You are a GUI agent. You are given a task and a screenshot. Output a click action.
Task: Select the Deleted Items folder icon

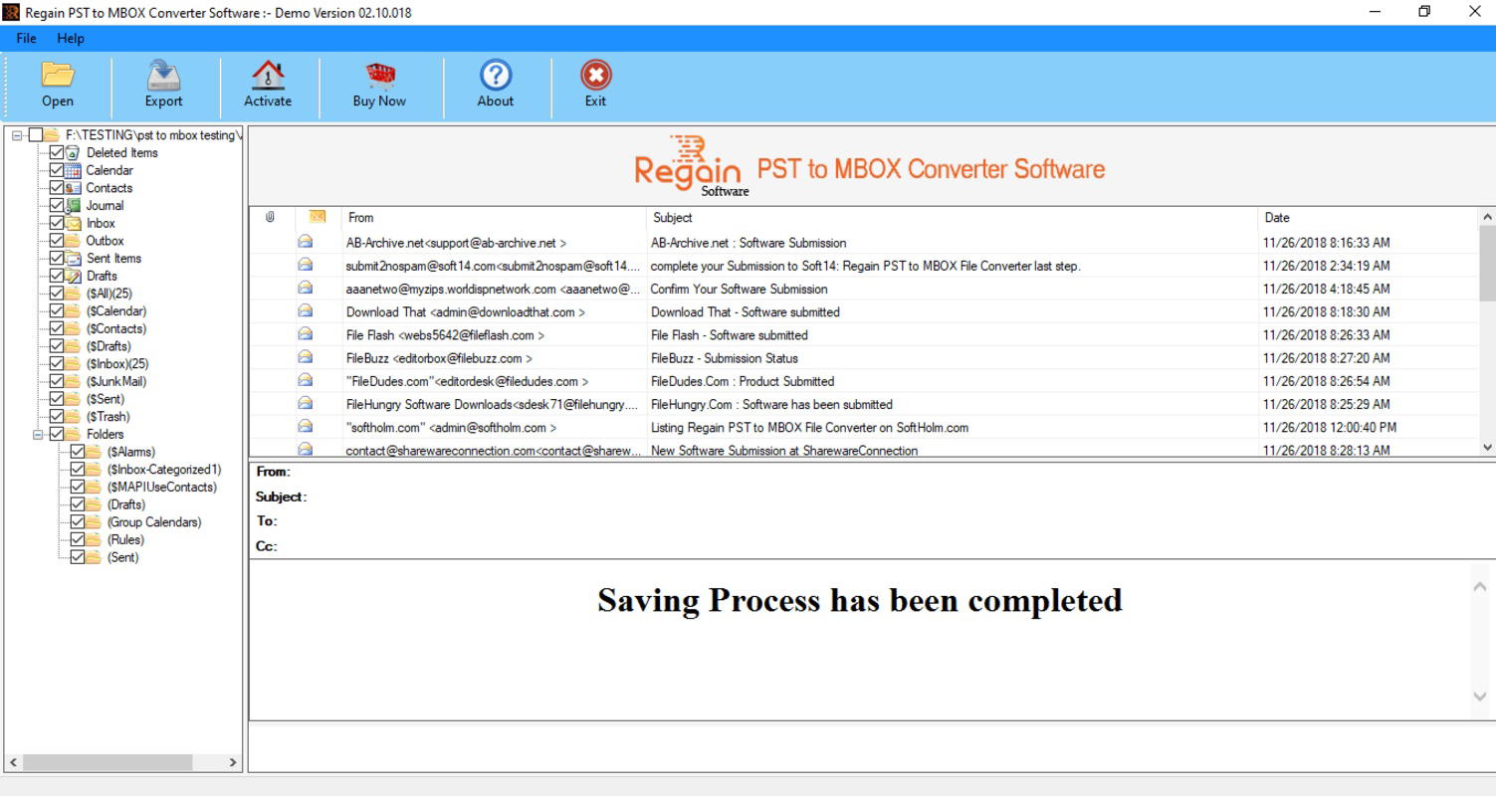tap(73, 153)
